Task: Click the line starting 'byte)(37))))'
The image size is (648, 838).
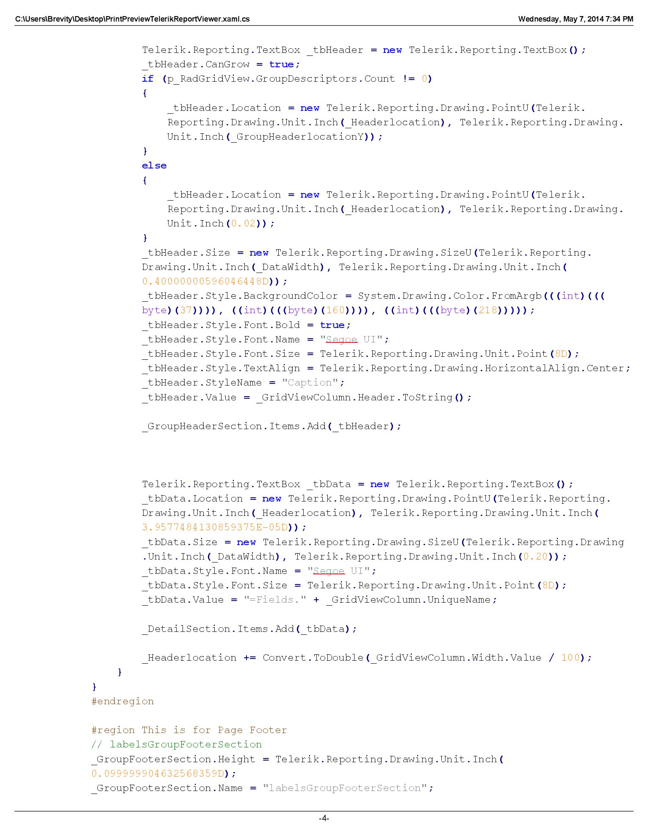Action: coord(338,310)
